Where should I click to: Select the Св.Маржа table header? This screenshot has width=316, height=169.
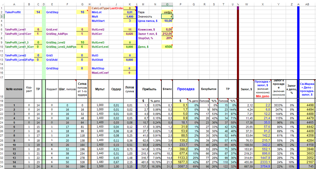(x=307, y=89)
